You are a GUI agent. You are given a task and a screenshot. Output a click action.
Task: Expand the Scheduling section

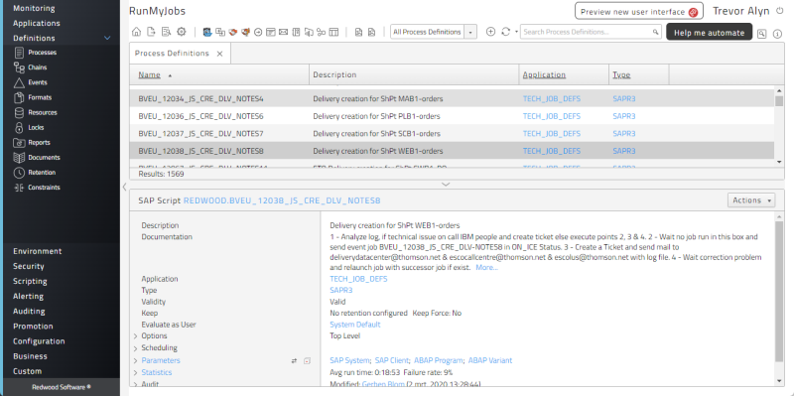(136, 348)
